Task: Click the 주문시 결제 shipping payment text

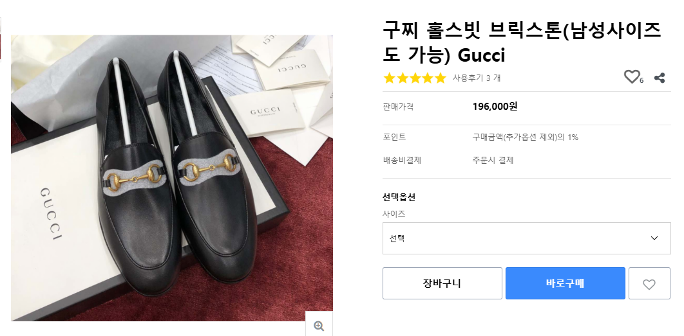Action: 493,161
